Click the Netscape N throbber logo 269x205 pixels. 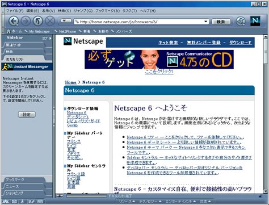[255, 21]
